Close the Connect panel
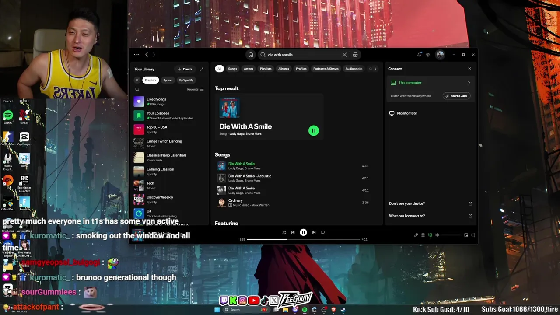This screenshot has height=315, width=560. click(470, 69)
